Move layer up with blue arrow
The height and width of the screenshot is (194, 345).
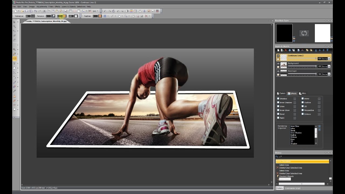pyautogui.click(x=324, y=50)
